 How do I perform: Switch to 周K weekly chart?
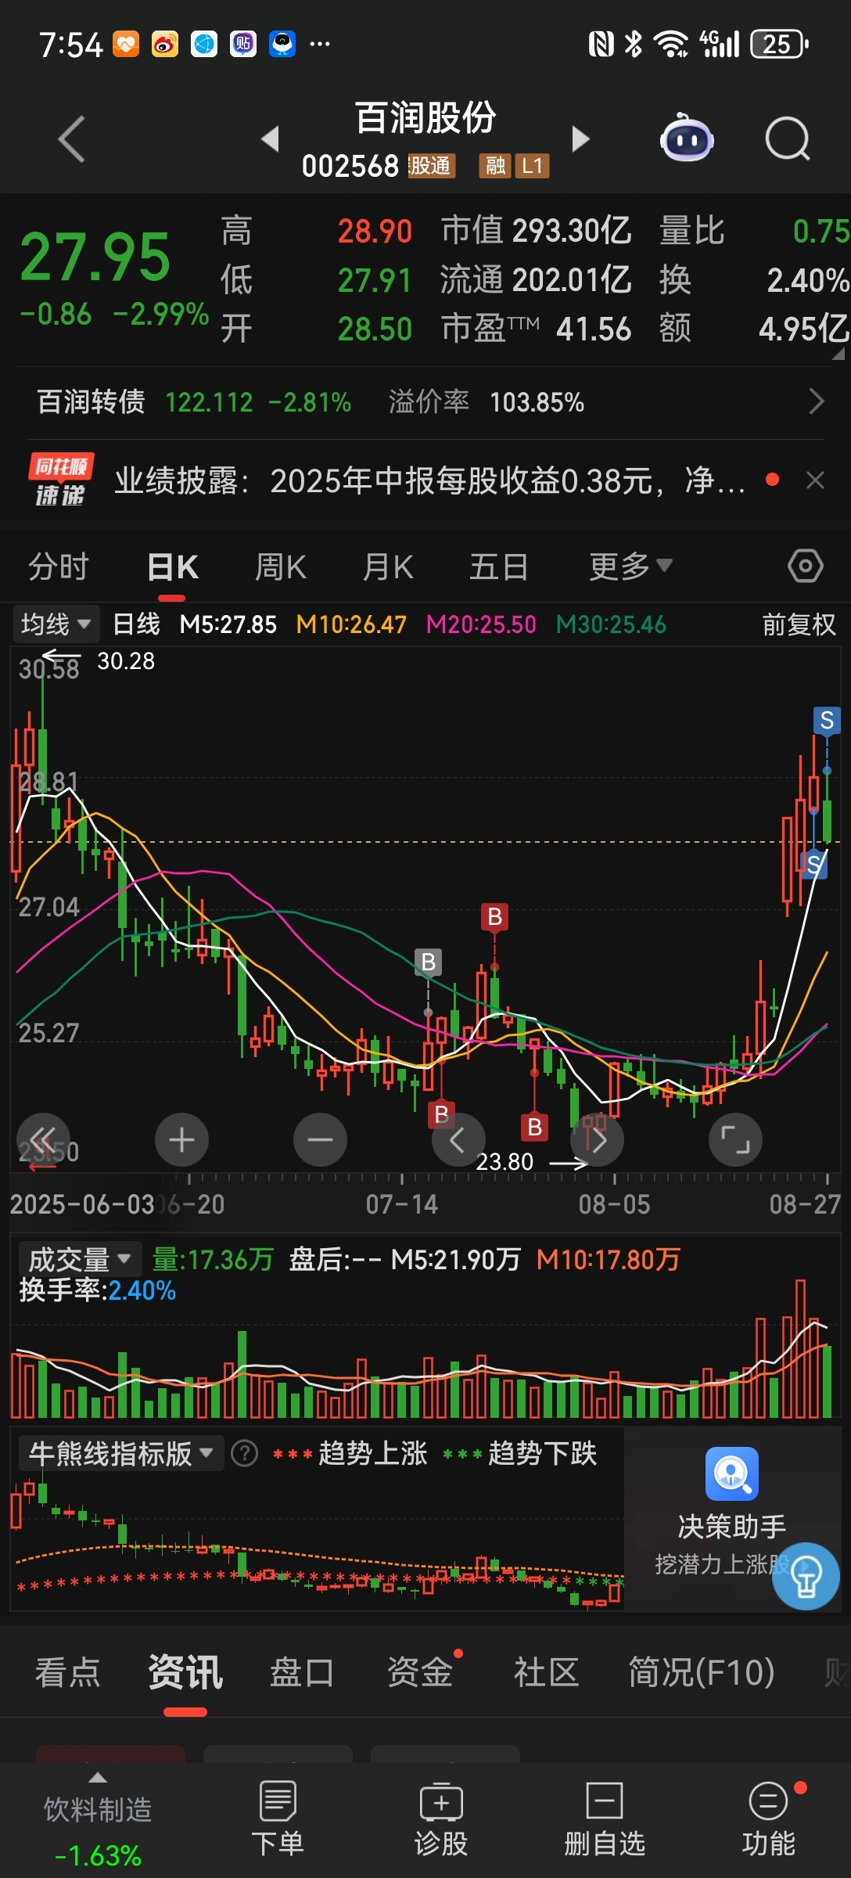click(x=280, y=567)
